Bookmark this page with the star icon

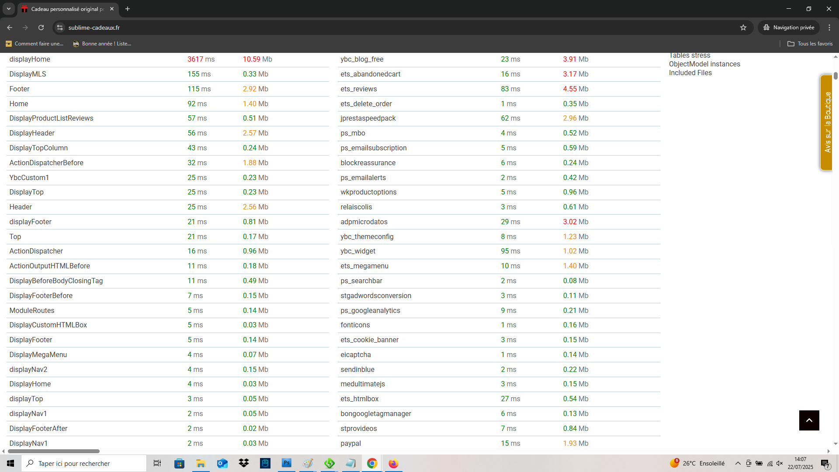point(743,28)
